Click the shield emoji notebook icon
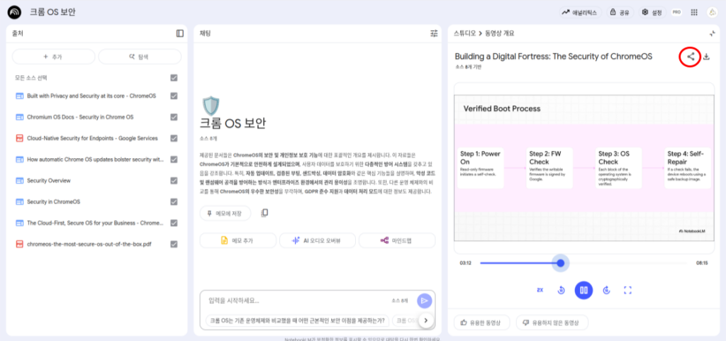Image resolution: width=726 pixels, height=341 pixels. click(211, 106)
